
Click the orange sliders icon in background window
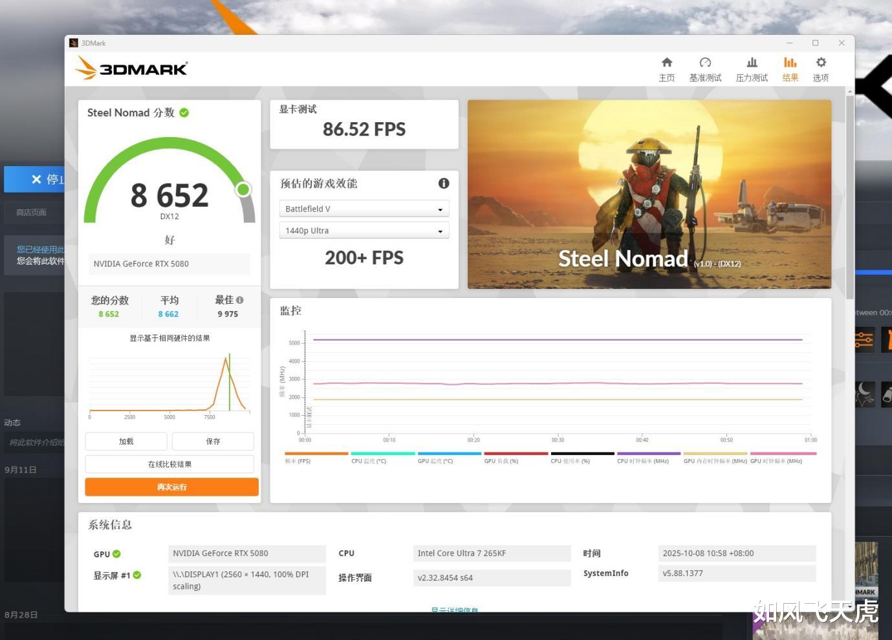pos(864,339)
